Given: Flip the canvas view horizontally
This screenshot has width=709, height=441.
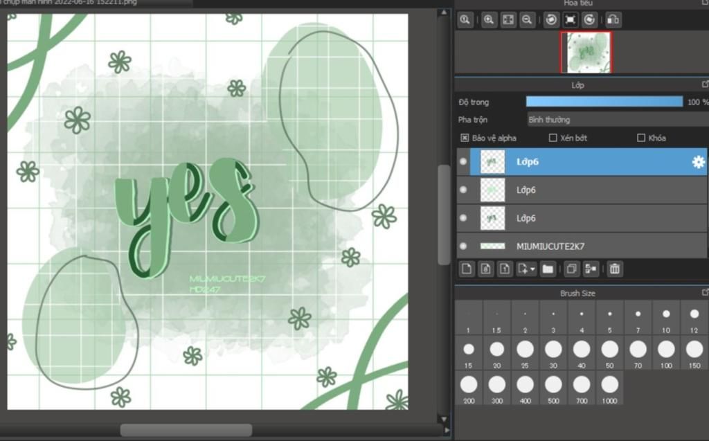Looking at the screenshot, I should (613, 20).
